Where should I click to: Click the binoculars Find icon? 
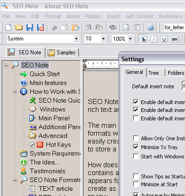(113, 27)
